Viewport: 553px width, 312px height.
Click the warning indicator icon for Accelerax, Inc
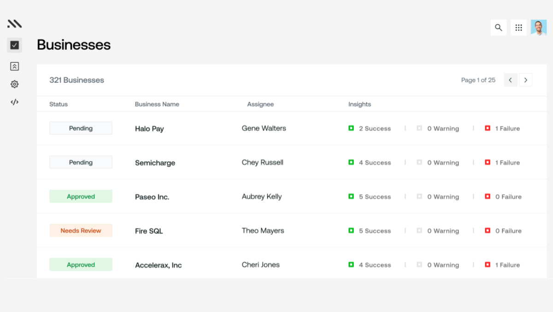coord(419,264)
